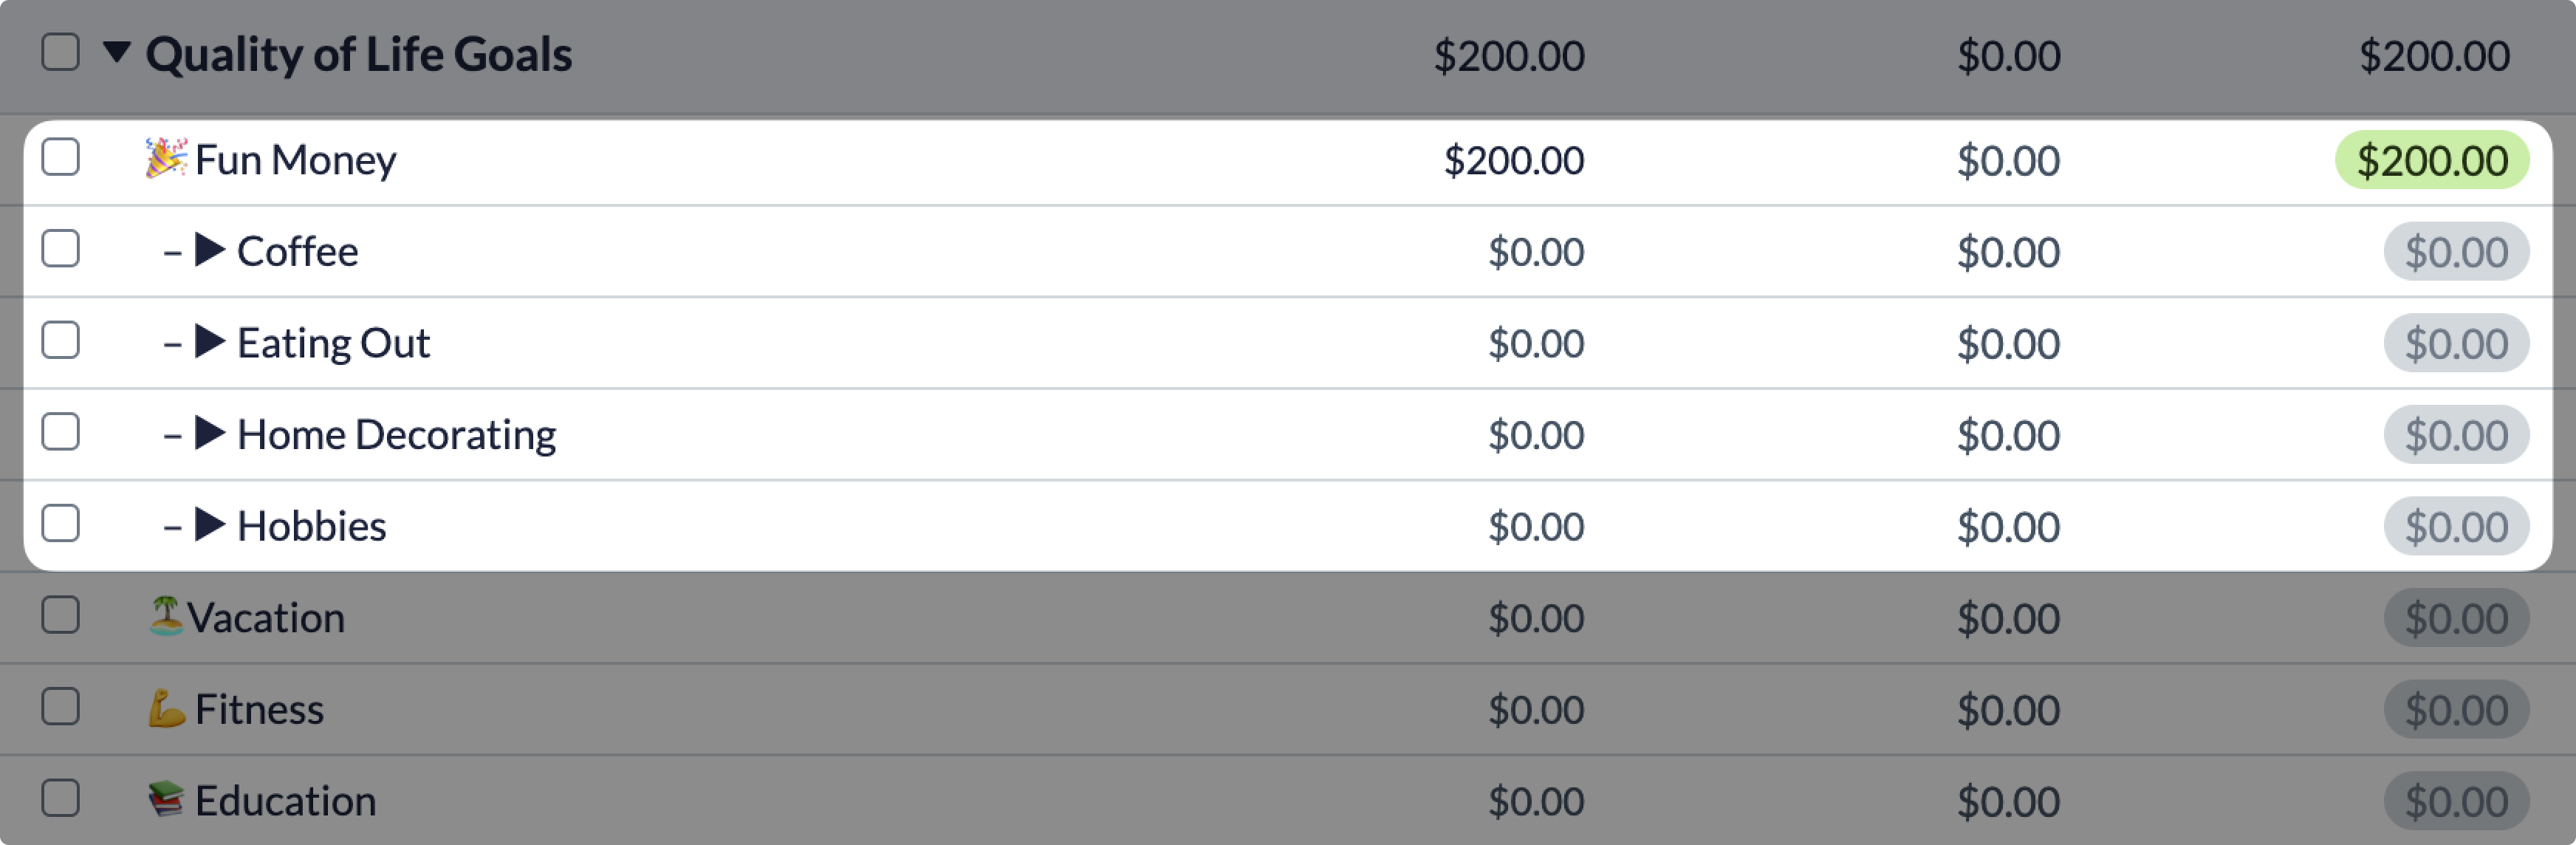Check the Quality of Life Goals checkbox
The width and height of the screenshot is (2576, 845).
tap(60, 52)
